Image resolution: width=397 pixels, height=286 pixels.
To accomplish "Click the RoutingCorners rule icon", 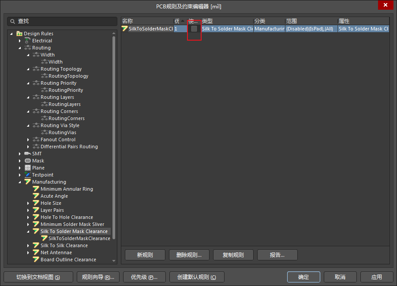I will pos(44,118).
